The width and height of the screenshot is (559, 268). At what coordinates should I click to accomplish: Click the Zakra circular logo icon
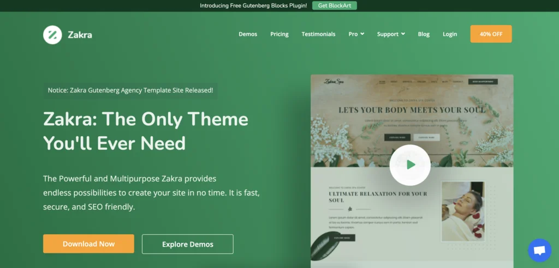click(x=52, y=34)
